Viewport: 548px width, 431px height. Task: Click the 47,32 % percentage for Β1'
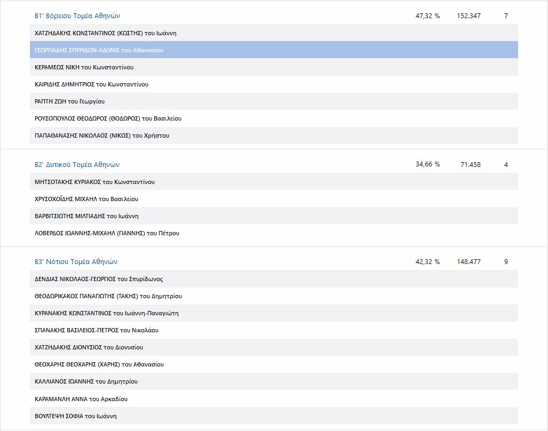point(427,16)
